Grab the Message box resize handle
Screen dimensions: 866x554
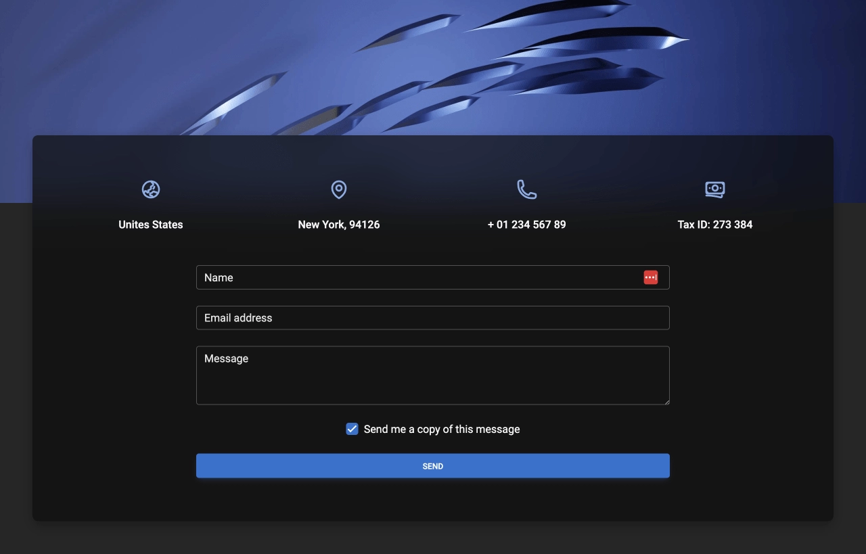tap(666, 401)
